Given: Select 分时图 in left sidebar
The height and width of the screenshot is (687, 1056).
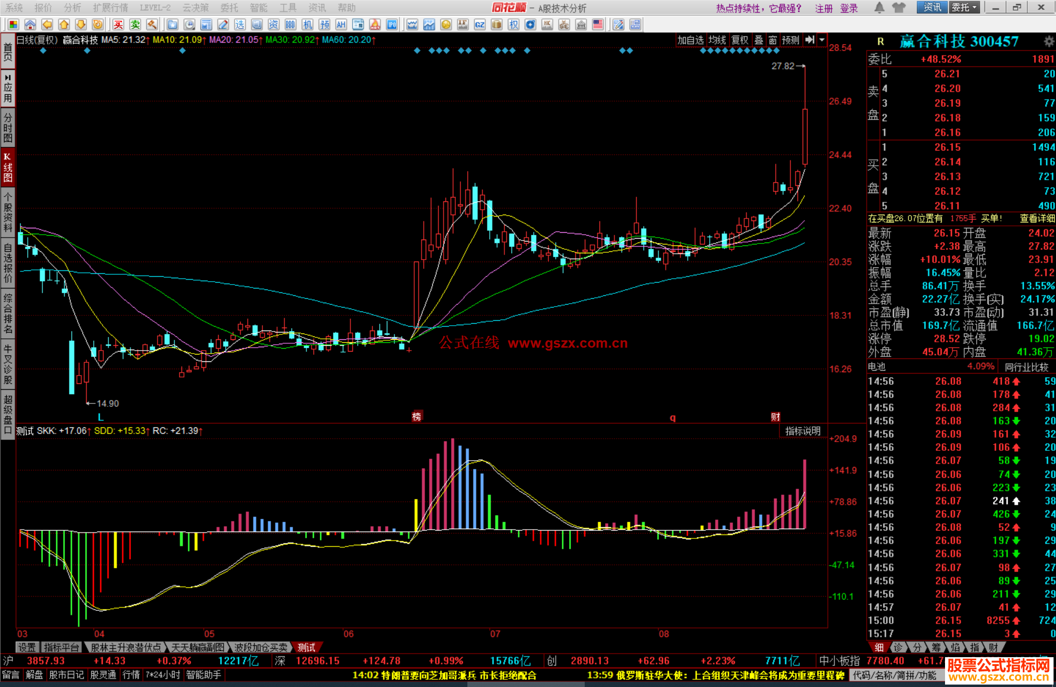Looking at the screenshot, I should pyautogui.click(x=8, y=127).
